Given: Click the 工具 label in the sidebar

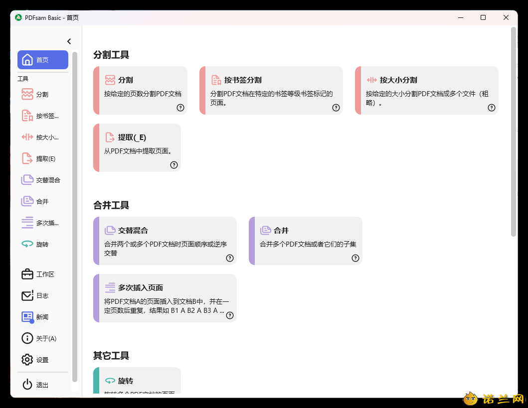Looking at the screenshot, I should click(23, 79).
